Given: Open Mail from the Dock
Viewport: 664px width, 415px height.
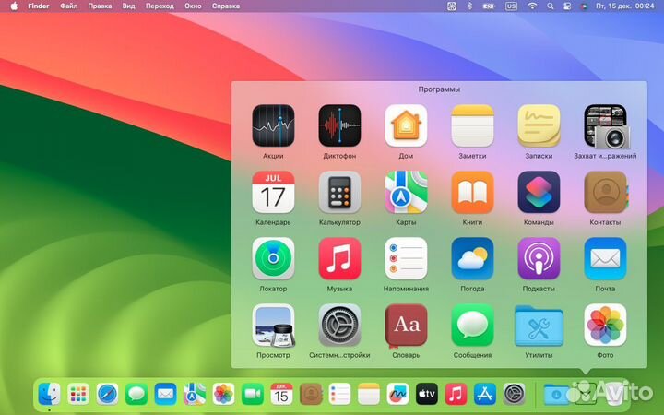Looking at the screenshot, I should pos(166,394).
